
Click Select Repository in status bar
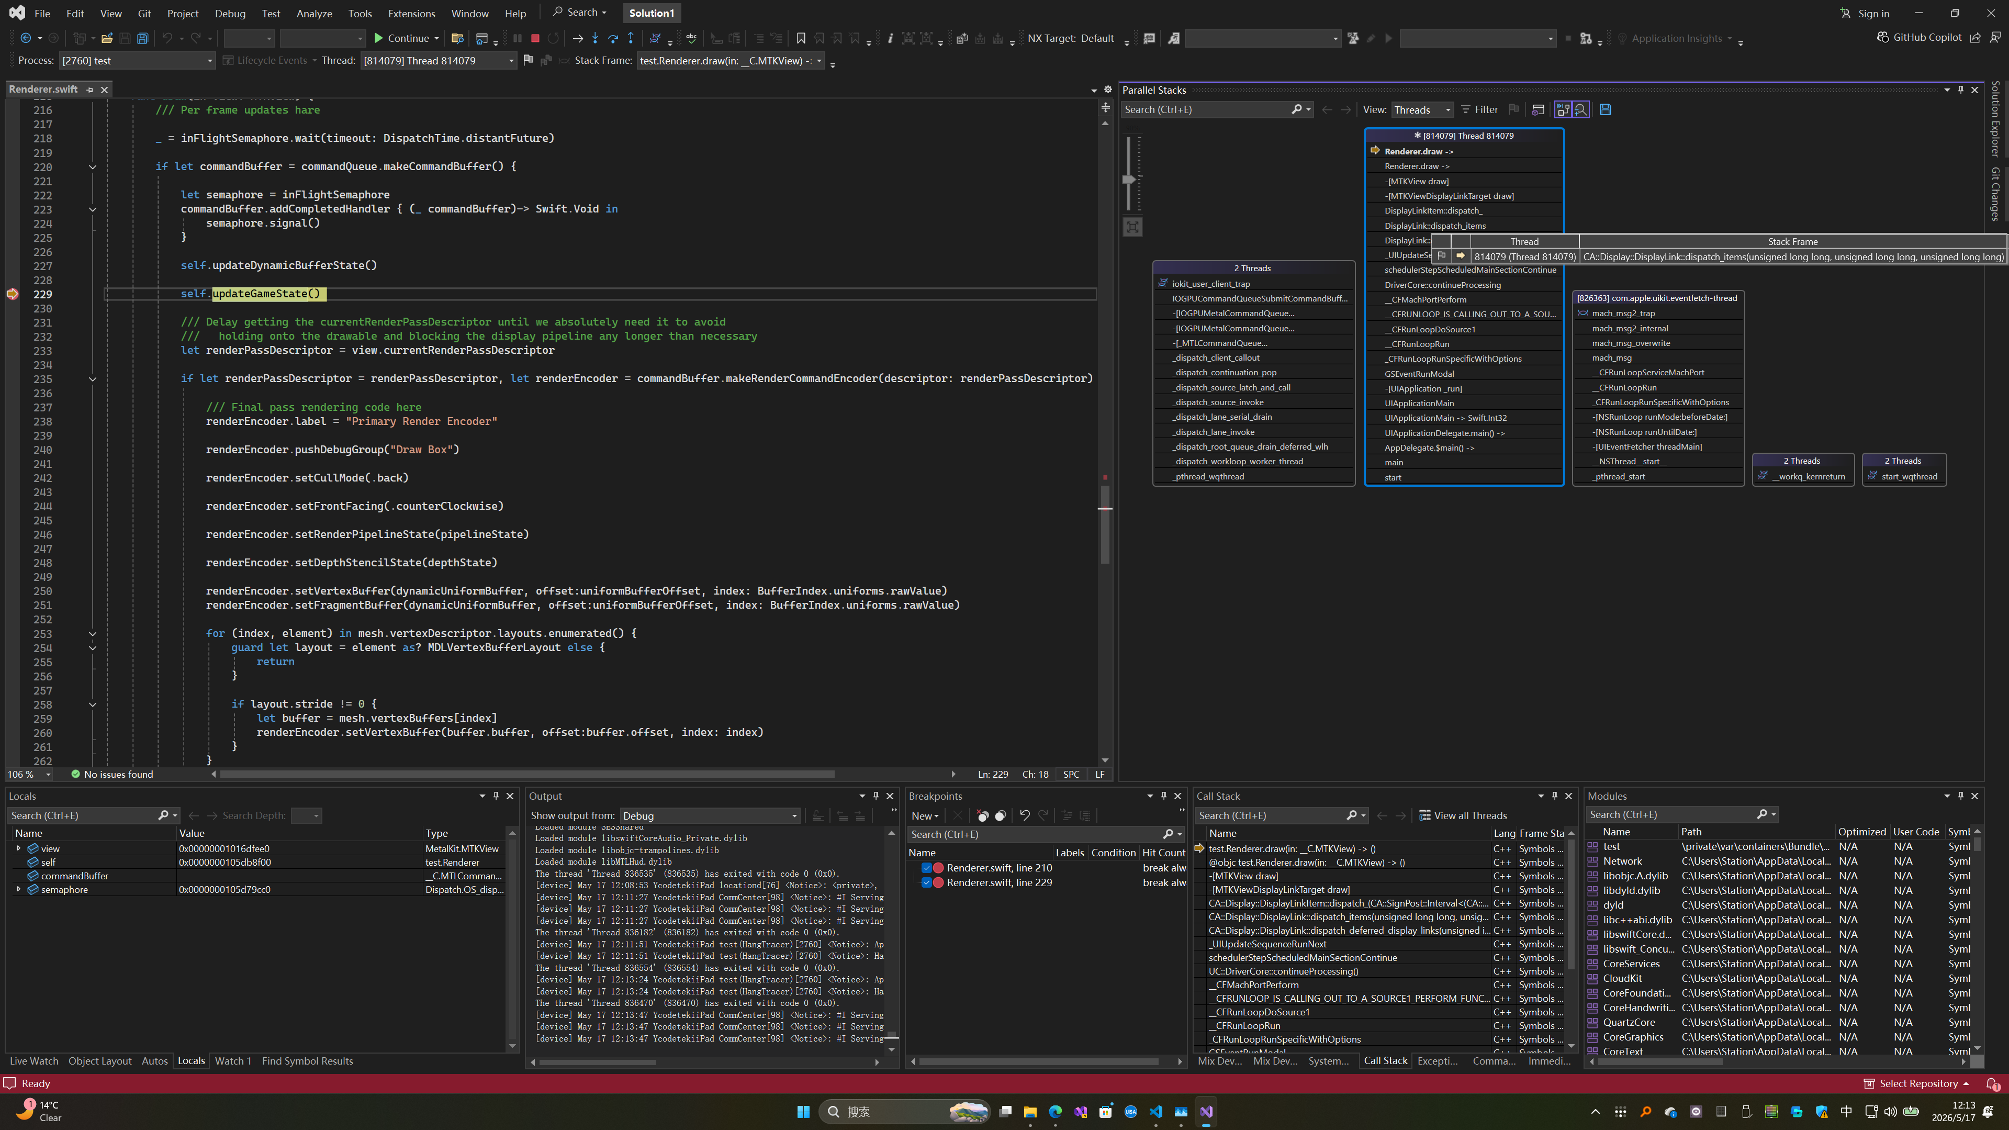point(1916,1083)
